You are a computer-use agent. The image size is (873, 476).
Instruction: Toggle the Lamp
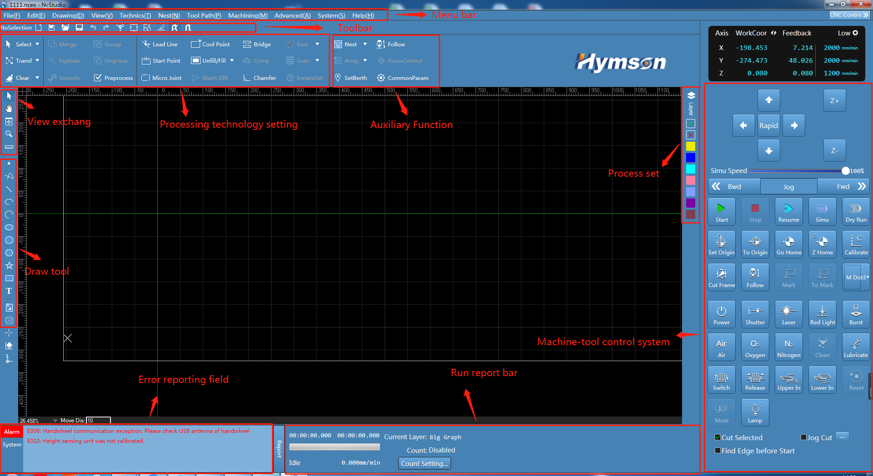755,413
